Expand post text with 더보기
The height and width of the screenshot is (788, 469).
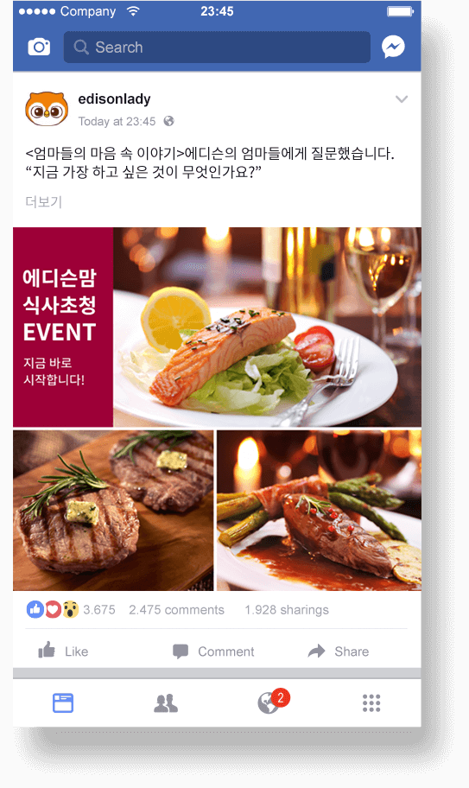44,201
